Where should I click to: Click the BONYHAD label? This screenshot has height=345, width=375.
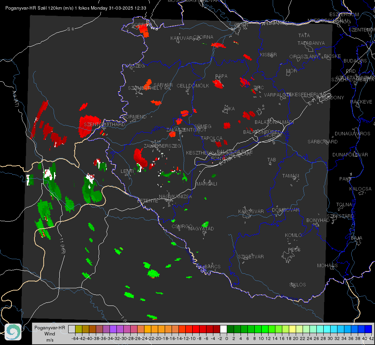click(318, 220)
